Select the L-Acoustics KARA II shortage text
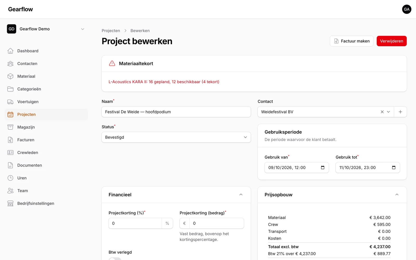 [164, 82]
